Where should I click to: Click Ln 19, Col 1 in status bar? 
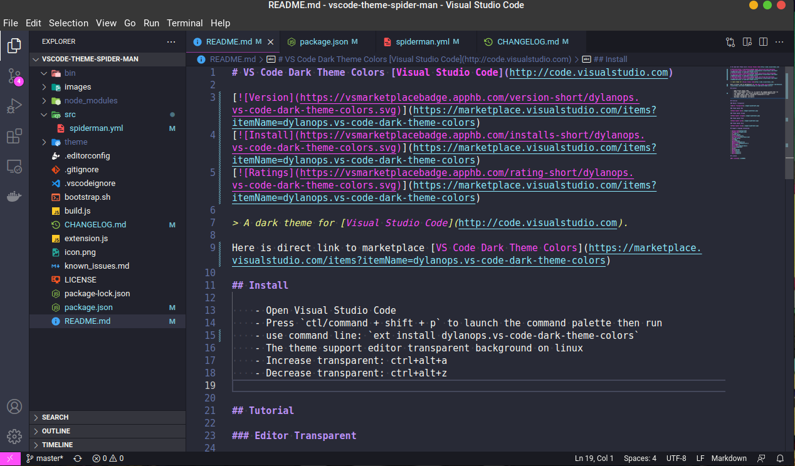point(594,458)
